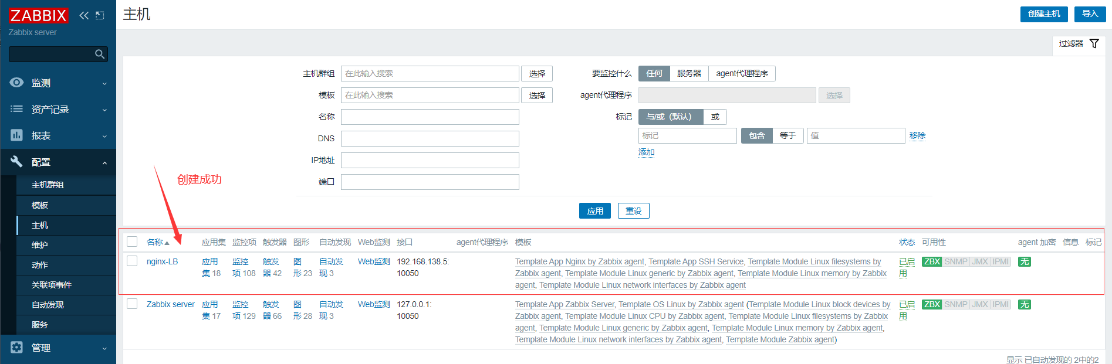Image resolution: width=1112 pixels, height=364 pixels.
Task: Select 包含 tag operator
Action: tap(757, 135)
